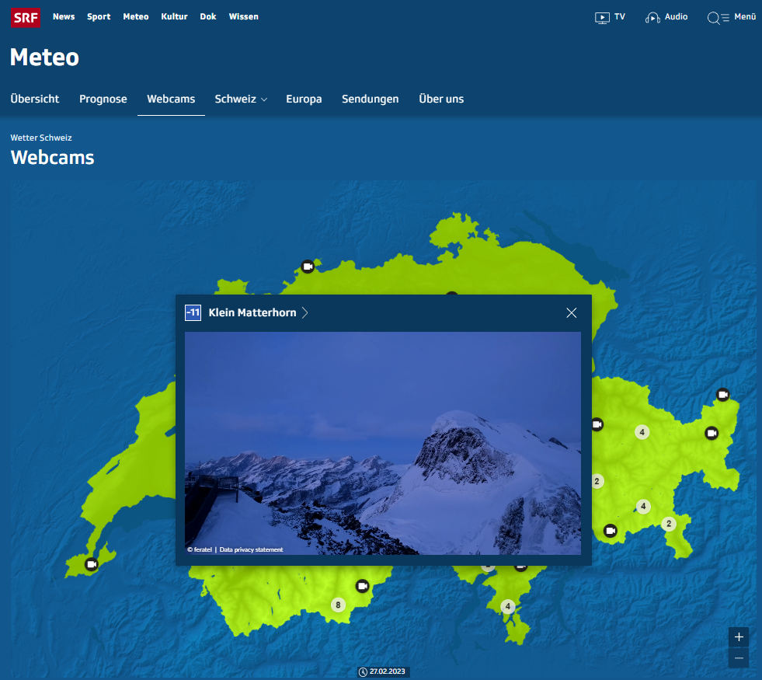Click the 27.02.2023 date label

388,671
